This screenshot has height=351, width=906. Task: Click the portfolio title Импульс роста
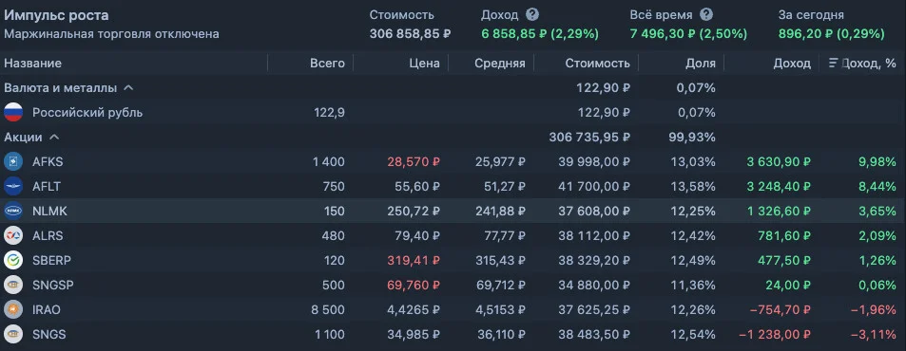pyautogui.click(x=56, y=15)
